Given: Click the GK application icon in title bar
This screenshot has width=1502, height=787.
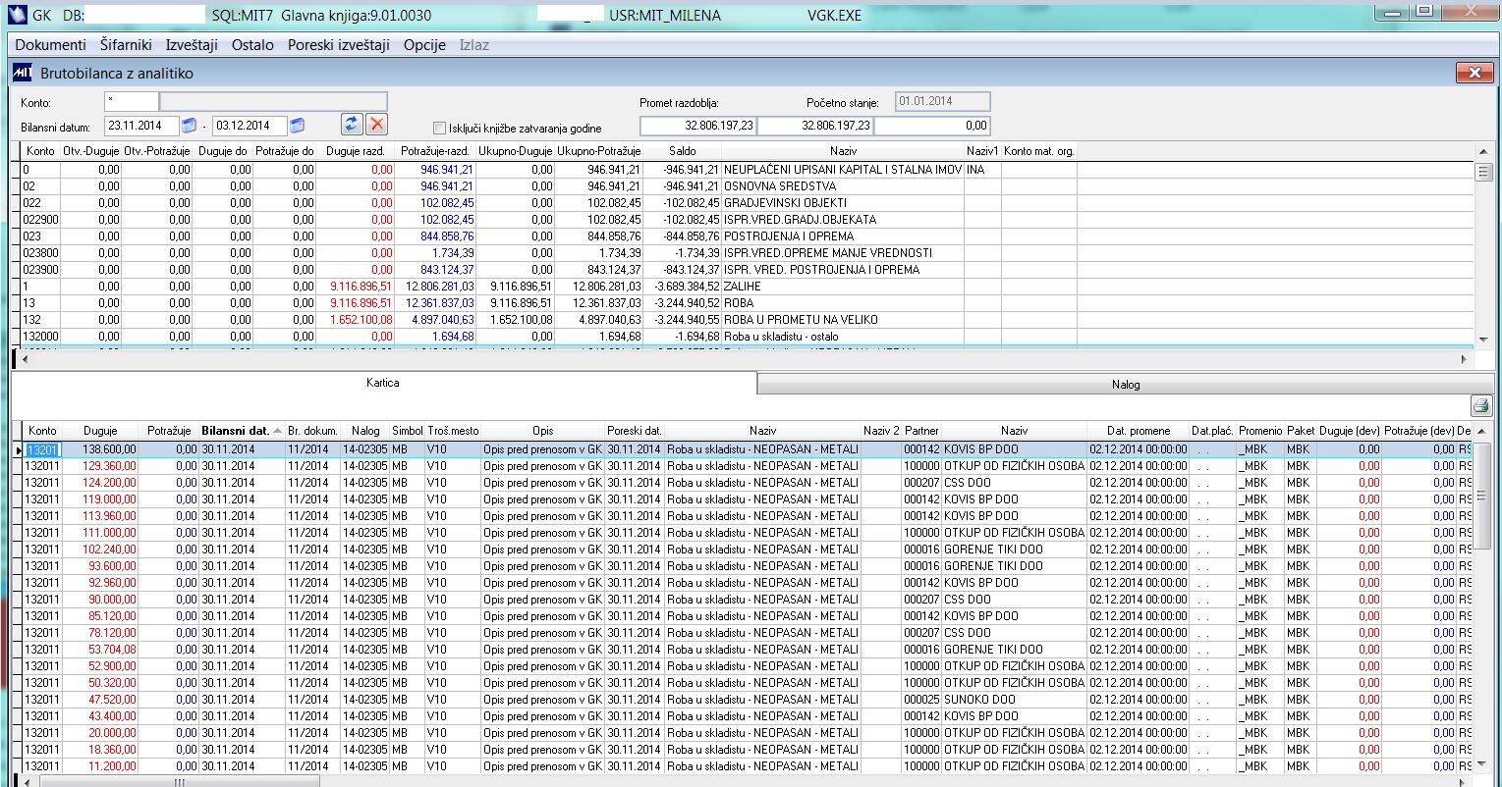Looking at the screenshot, I should pos(17,16).
